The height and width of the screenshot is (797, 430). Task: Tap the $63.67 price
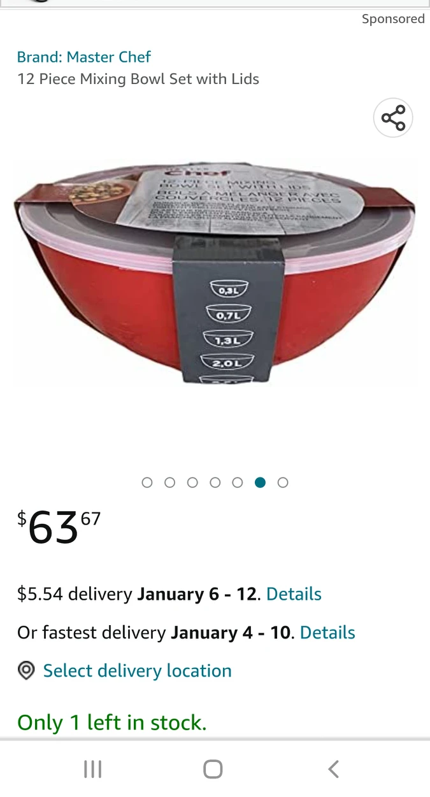point(59,527)
